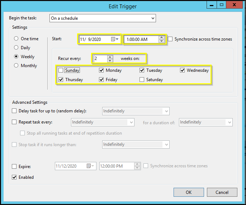Increase the Recur every weeks value
Viewport: 246px width, 205px height.
pos(110,57)
